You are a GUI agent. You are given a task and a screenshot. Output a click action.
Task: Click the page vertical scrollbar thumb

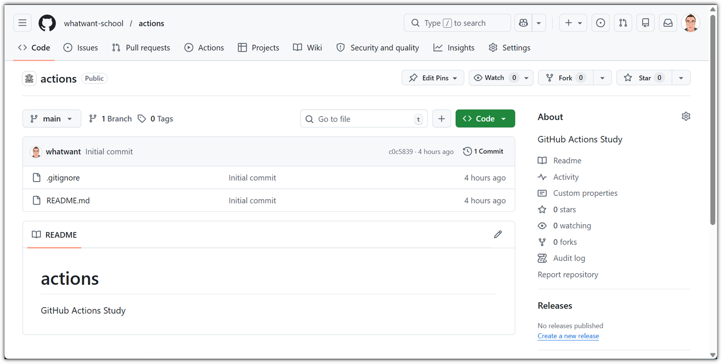[713, 119]
